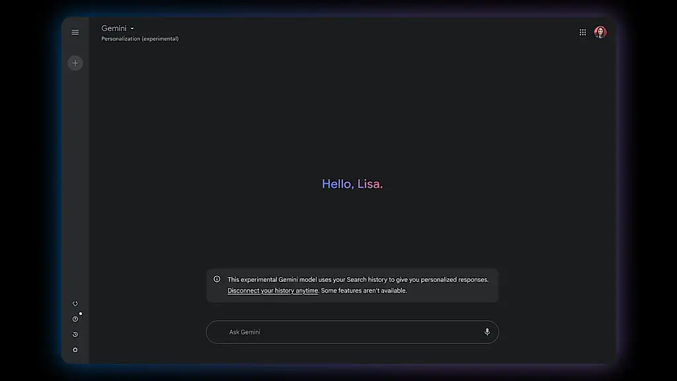677x381 pixels.
Task: Activate the microphone voice input
Action: click(x=487, y=332)
